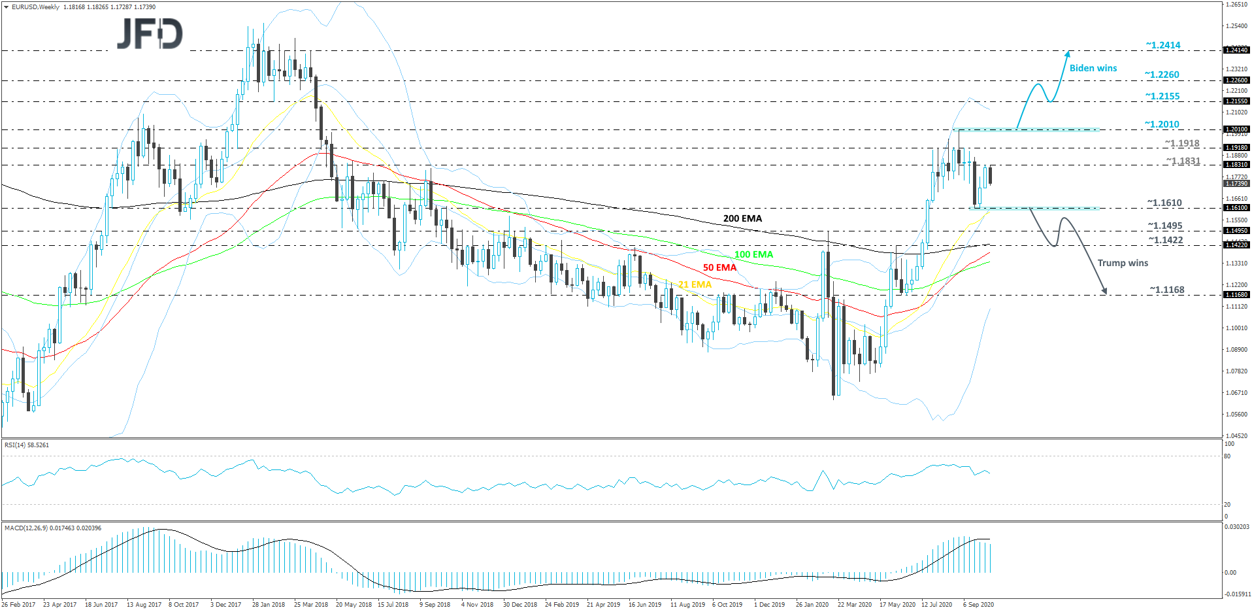Click the ~1.1918 level label
The image size is (1252, 612).
pyautogui.click(x=1182, y=143)
